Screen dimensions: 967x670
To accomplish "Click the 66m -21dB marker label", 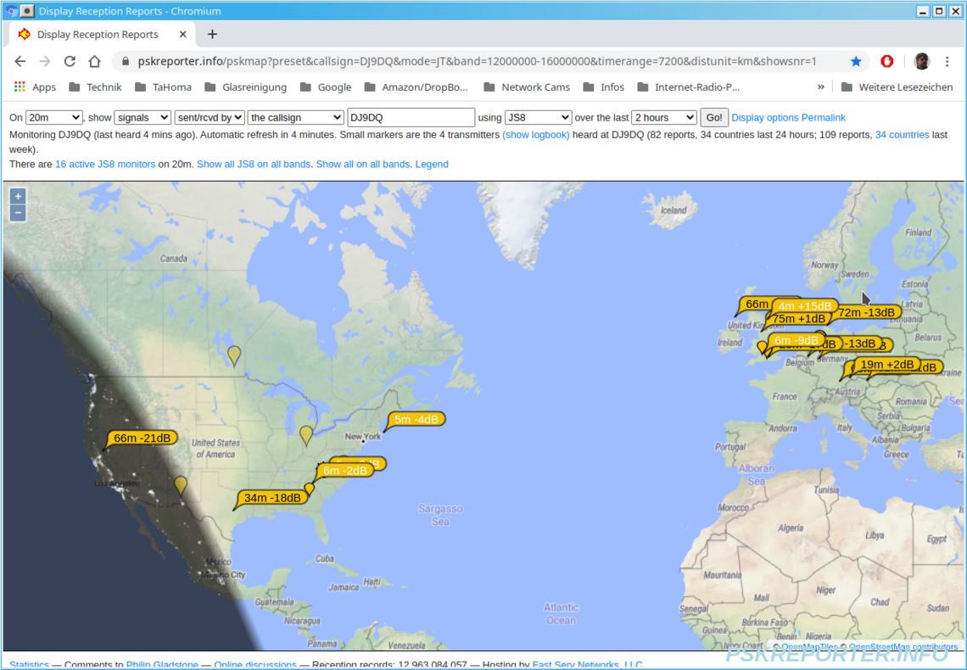I will [x=142, y=438].
